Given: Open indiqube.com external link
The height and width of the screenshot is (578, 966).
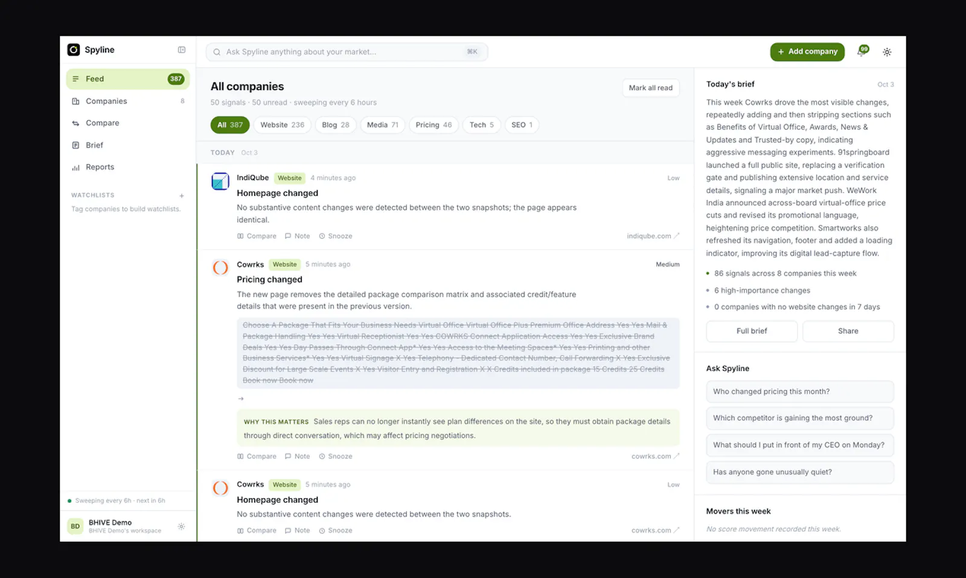Looking at the screenshot, I should point(653,236).
